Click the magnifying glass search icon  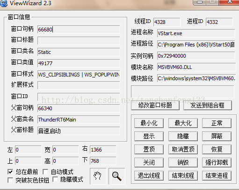click(x=117, y=176)
